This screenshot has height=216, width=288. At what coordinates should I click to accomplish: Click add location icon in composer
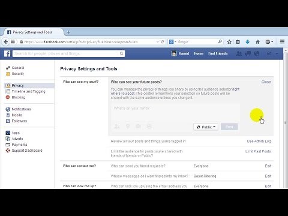point(128,127)
